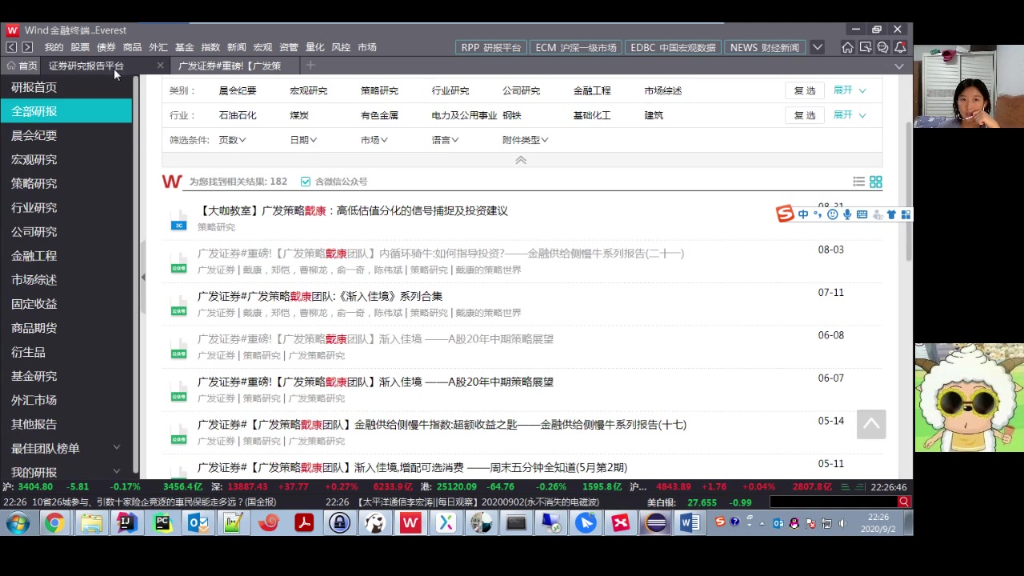This screenshot has width=1024, height=576.
Task: Open the chat bubble icon in the top toolbar
Action: click(882, 47)
